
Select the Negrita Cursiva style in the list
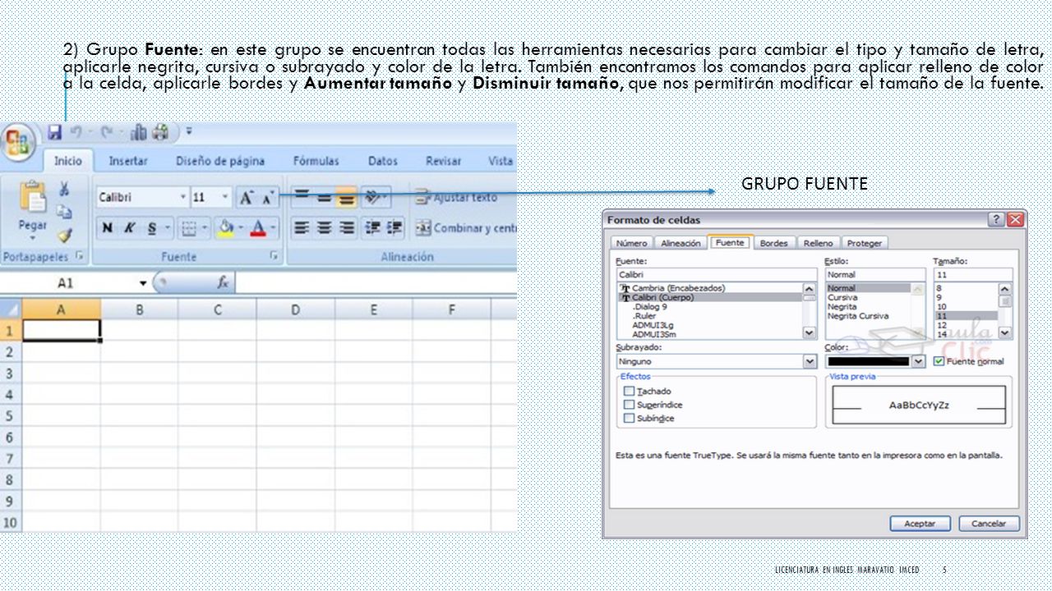coord(858,316)
